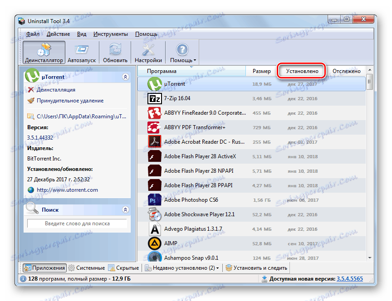Click the Adobe Acrobat Reader DC icon

[154, 142]
